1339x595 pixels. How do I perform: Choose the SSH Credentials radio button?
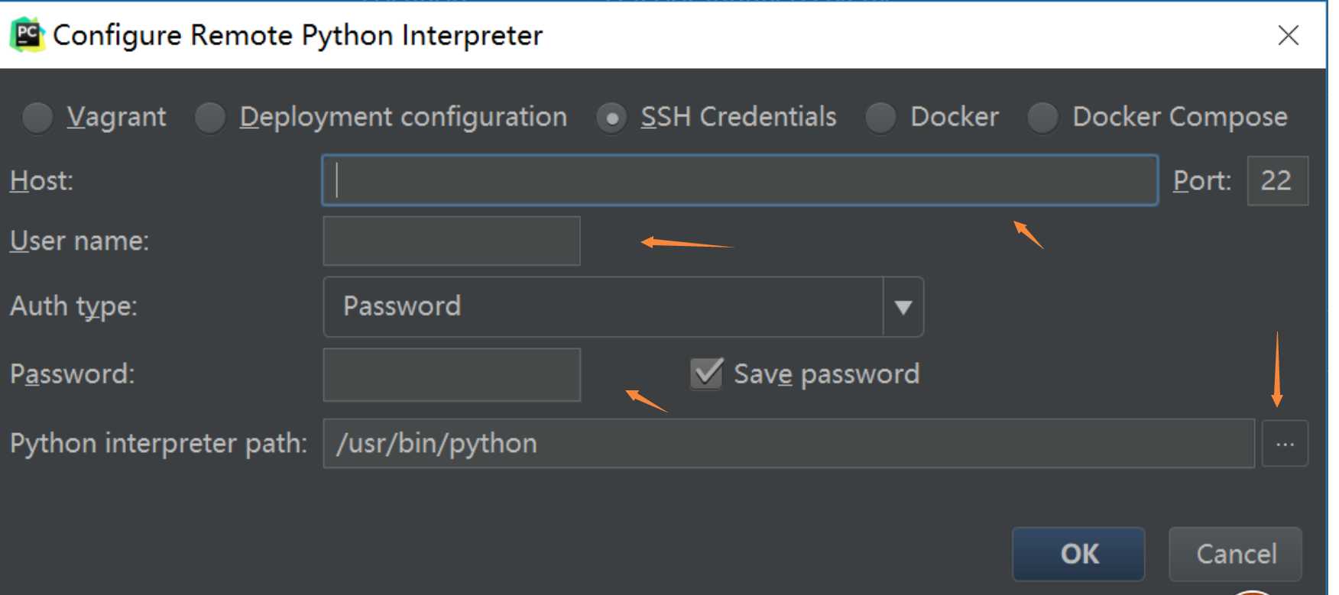click(x=612, y=118)
